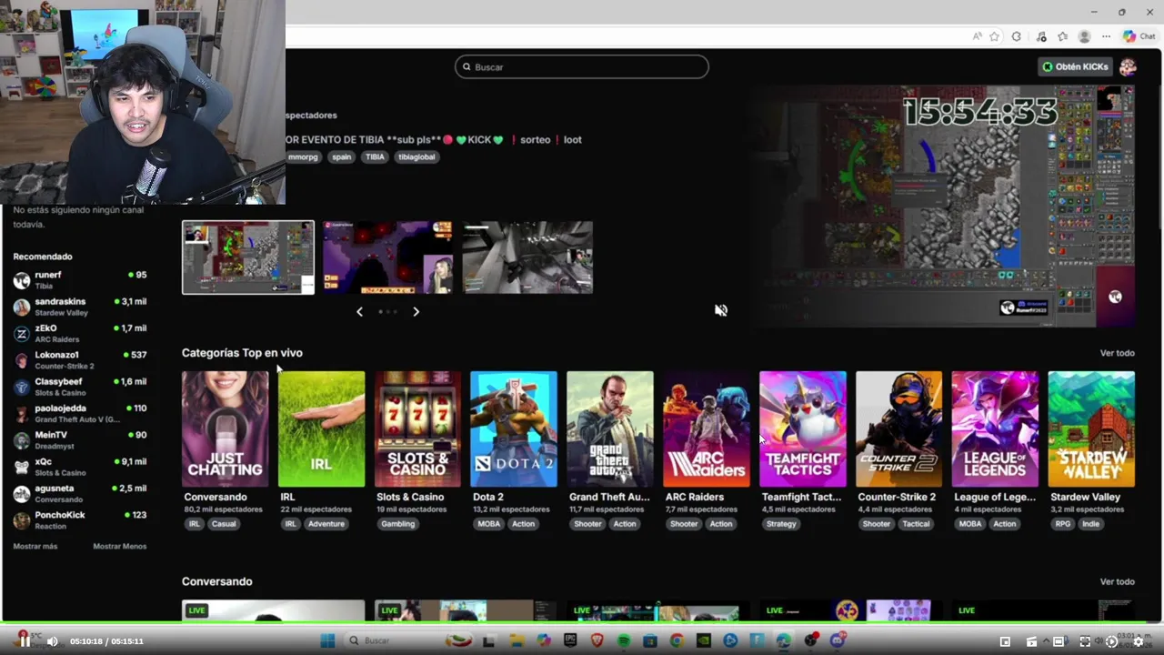Viewport: 1164px width, 655px height.
Task: Open Windows Start menu
Action: tap(327, 640)
